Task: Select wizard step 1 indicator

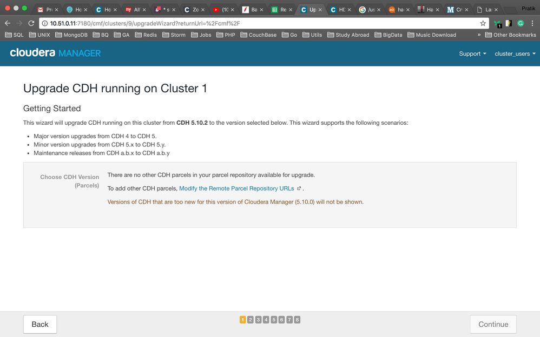Action: point(242,320)
